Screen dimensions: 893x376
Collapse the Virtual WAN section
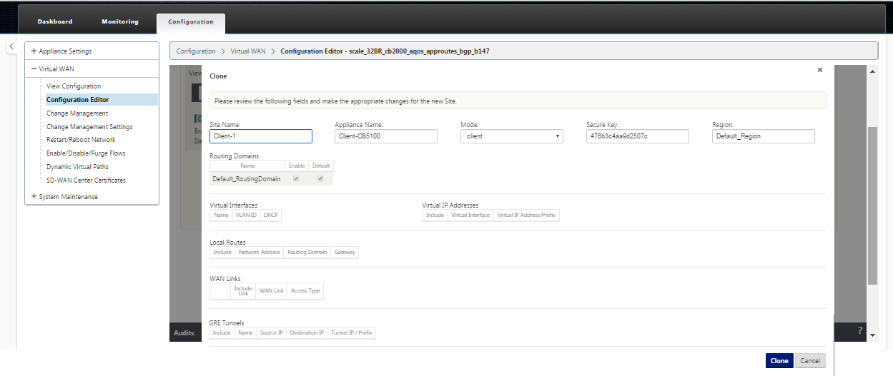(x=34, y=69)
